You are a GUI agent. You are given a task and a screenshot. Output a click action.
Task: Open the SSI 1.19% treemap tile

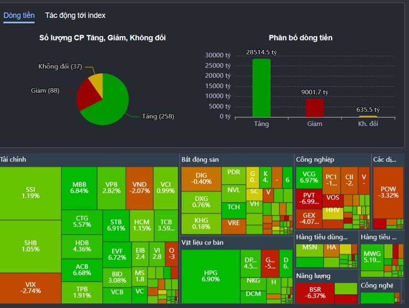30,193
